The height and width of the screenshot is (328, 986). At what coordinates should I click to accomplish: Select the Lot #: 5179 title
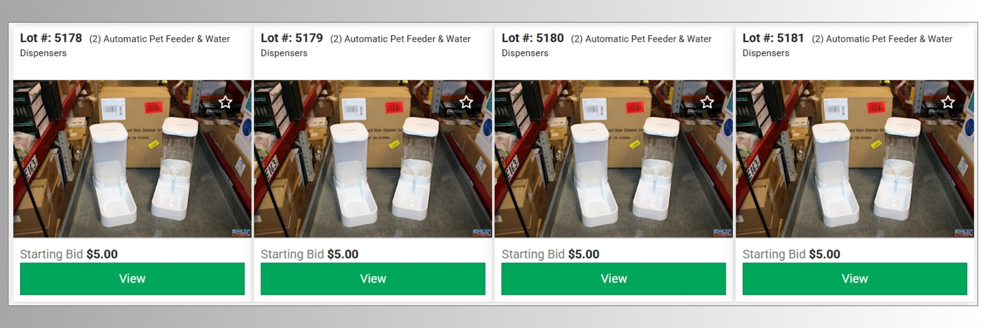[x=291, y=38]
